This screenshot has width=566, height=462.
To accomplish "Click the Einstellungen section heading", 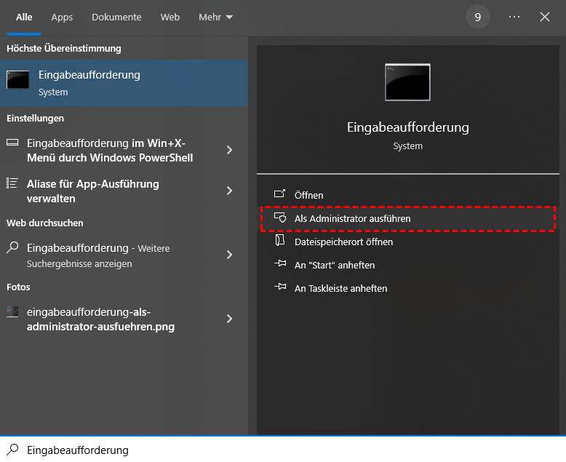I will point(36,119).
